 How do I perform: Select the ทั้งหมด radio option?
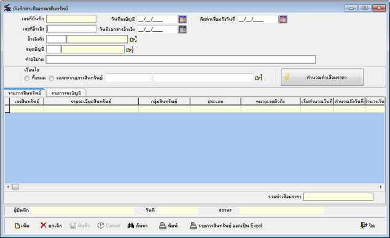pyautogui.click(x=27, y=79)
